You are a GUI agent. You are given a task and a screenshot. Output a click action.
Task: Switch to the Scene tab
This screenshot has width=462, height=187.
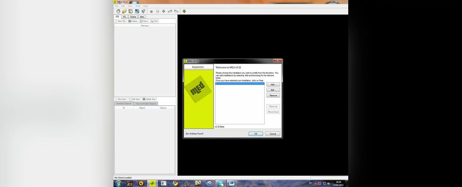[133, 17]
